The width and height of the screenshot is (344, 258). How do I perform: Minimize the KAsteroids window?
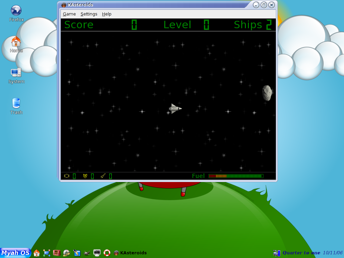point(256,5)
